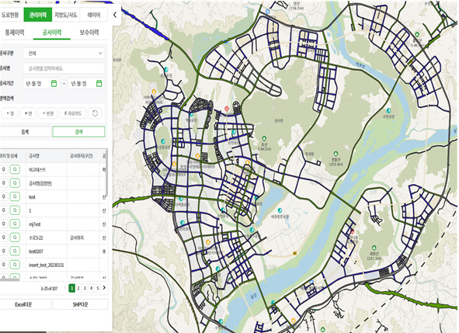
Task: Select the 'test0207' construction name cell
Action: point(47,251)
